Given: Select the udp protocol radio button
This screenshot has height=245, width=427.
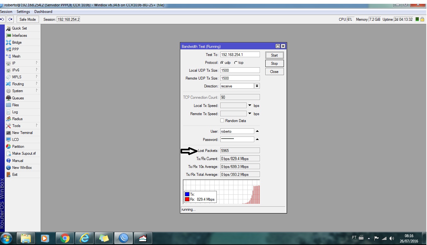Looking at the screenshot, I should [x=222, y=63].
